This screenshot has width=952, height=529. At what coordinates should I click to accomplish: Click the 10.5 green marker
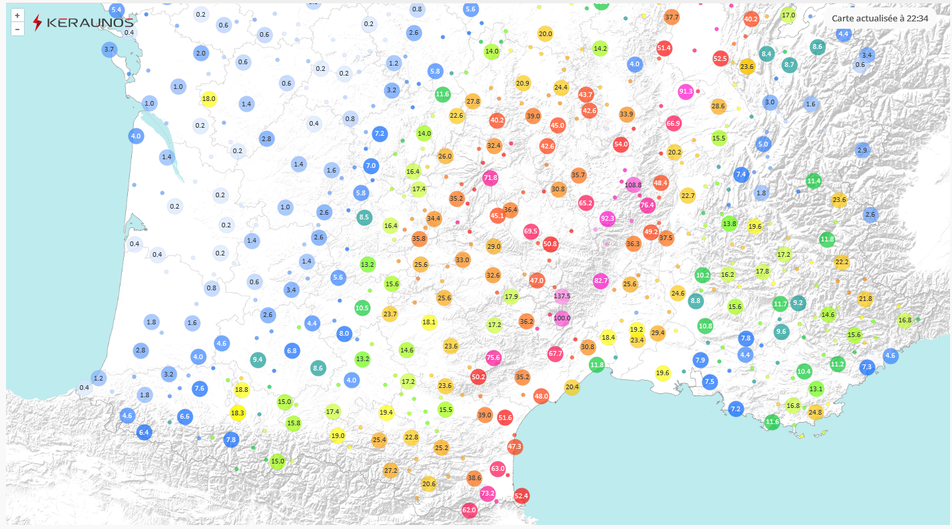pyautogui.click(x=362, y=308)
